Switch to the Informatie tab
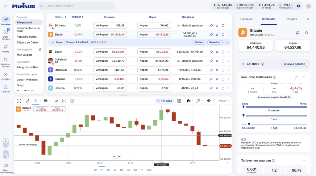 (x=268, y=19)
